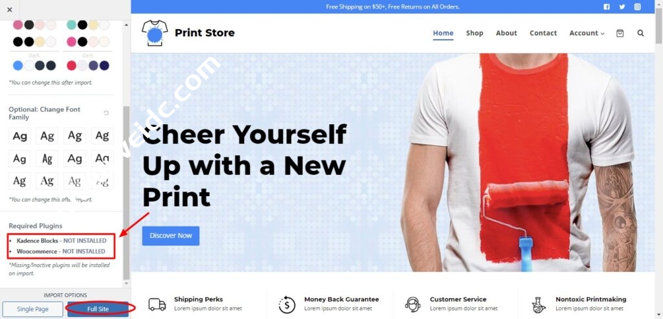Viewport: 663px width, 319px height.
Task: Pick the first Ag font option
Action: point(19,136)
